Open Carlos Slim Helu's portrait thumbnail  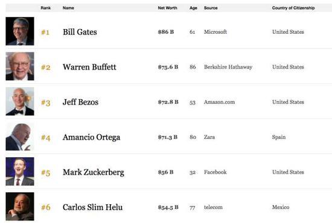pos(20,207)
